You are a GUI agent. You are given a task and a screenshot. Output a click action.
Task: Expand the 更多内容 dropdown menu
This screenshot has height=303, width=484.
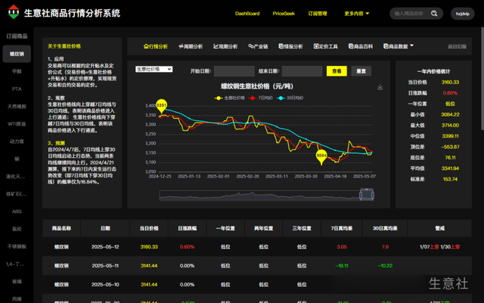point(357,14)
